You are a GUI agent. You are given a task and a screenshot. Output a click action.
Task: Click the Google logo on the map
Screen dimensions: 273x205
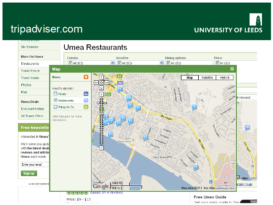[101, 186]
